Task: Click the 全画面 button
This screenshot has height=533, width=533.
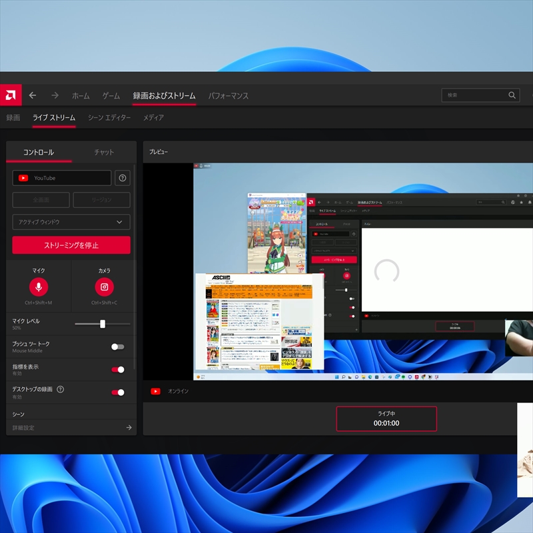Action: tap(41, 200)
